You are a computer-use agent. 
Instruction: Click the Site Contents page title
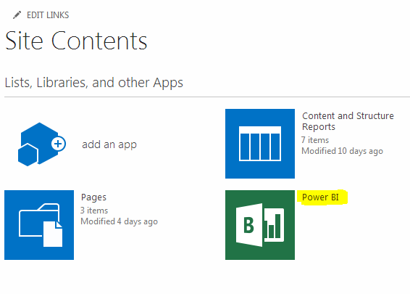[x=76, y=41]
